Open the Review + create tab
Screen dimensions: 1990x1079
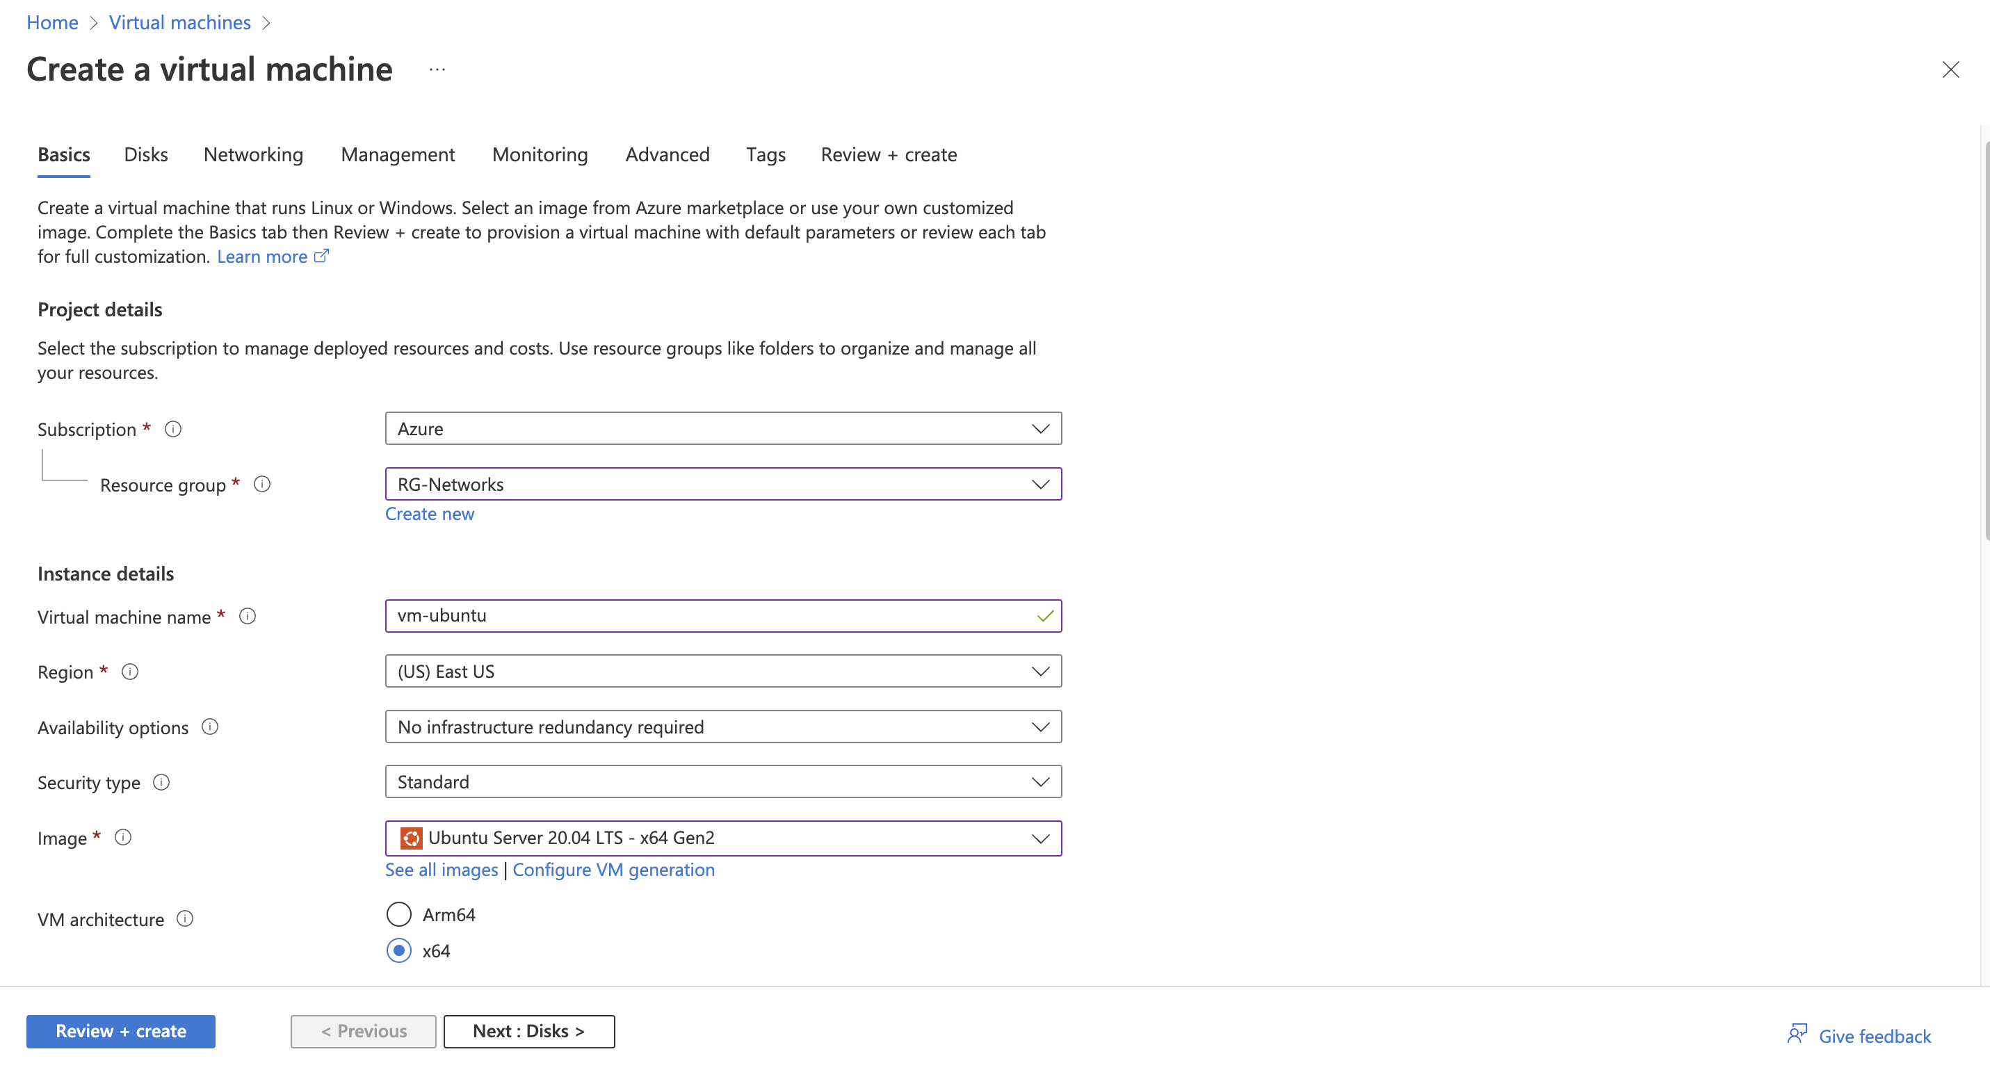[x=889, y=154]
